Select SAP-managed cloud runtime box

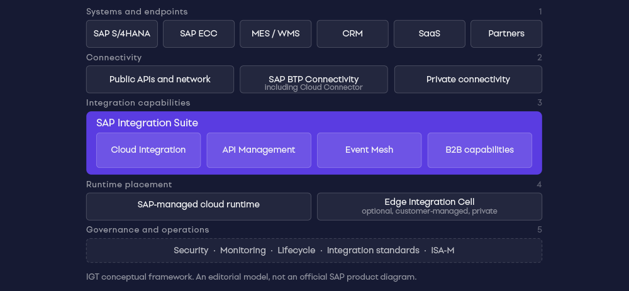199,206
